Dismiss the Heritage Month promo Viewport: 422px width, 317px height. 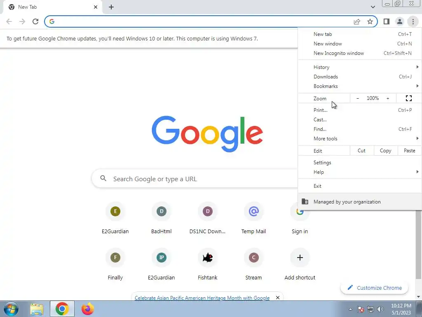point(278,298)
